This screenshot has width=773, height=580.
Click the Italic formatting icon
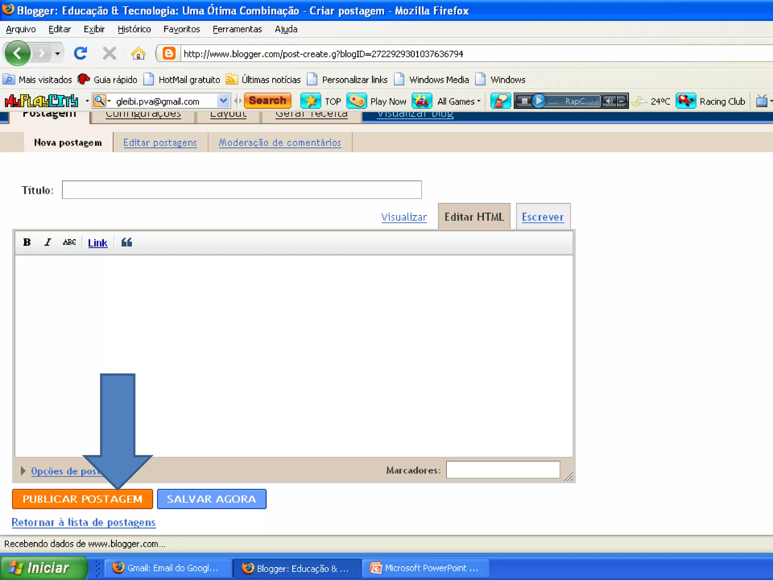pyautogui.click(x=48, y=242)
